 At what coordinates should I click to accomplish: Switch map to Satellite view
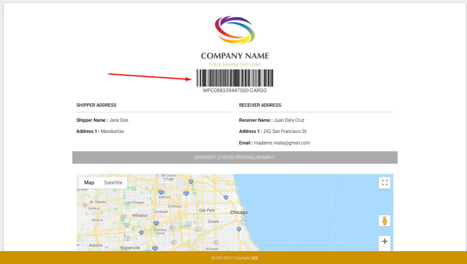click(113, 183)
